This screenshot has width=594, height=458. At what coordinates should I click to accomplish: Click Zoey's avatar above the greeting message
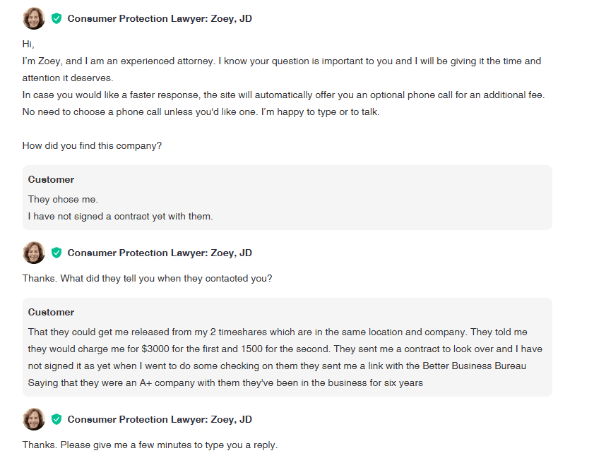tap(33, 18)
